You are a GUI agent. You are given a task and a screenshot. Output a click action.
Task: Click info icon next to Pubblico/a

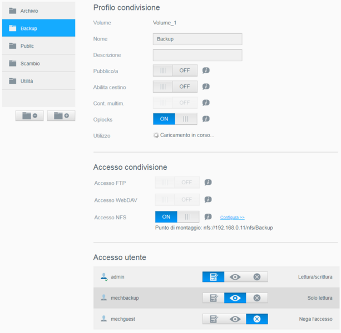click(206, 70)
